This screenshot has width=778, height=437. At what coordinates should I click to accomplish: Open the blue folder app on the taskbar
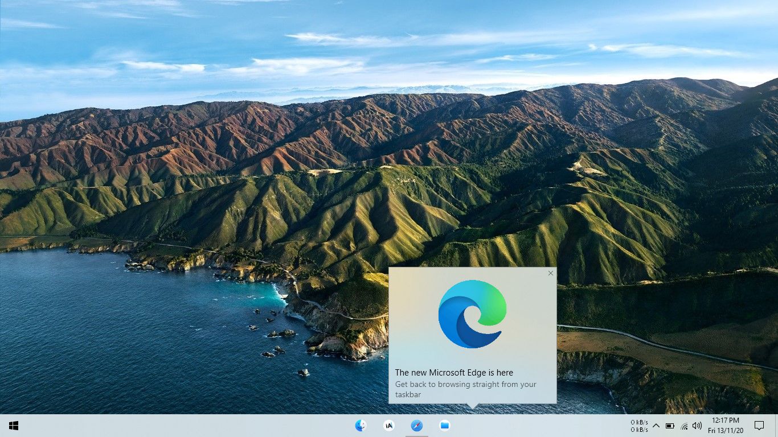click(444, 425)
